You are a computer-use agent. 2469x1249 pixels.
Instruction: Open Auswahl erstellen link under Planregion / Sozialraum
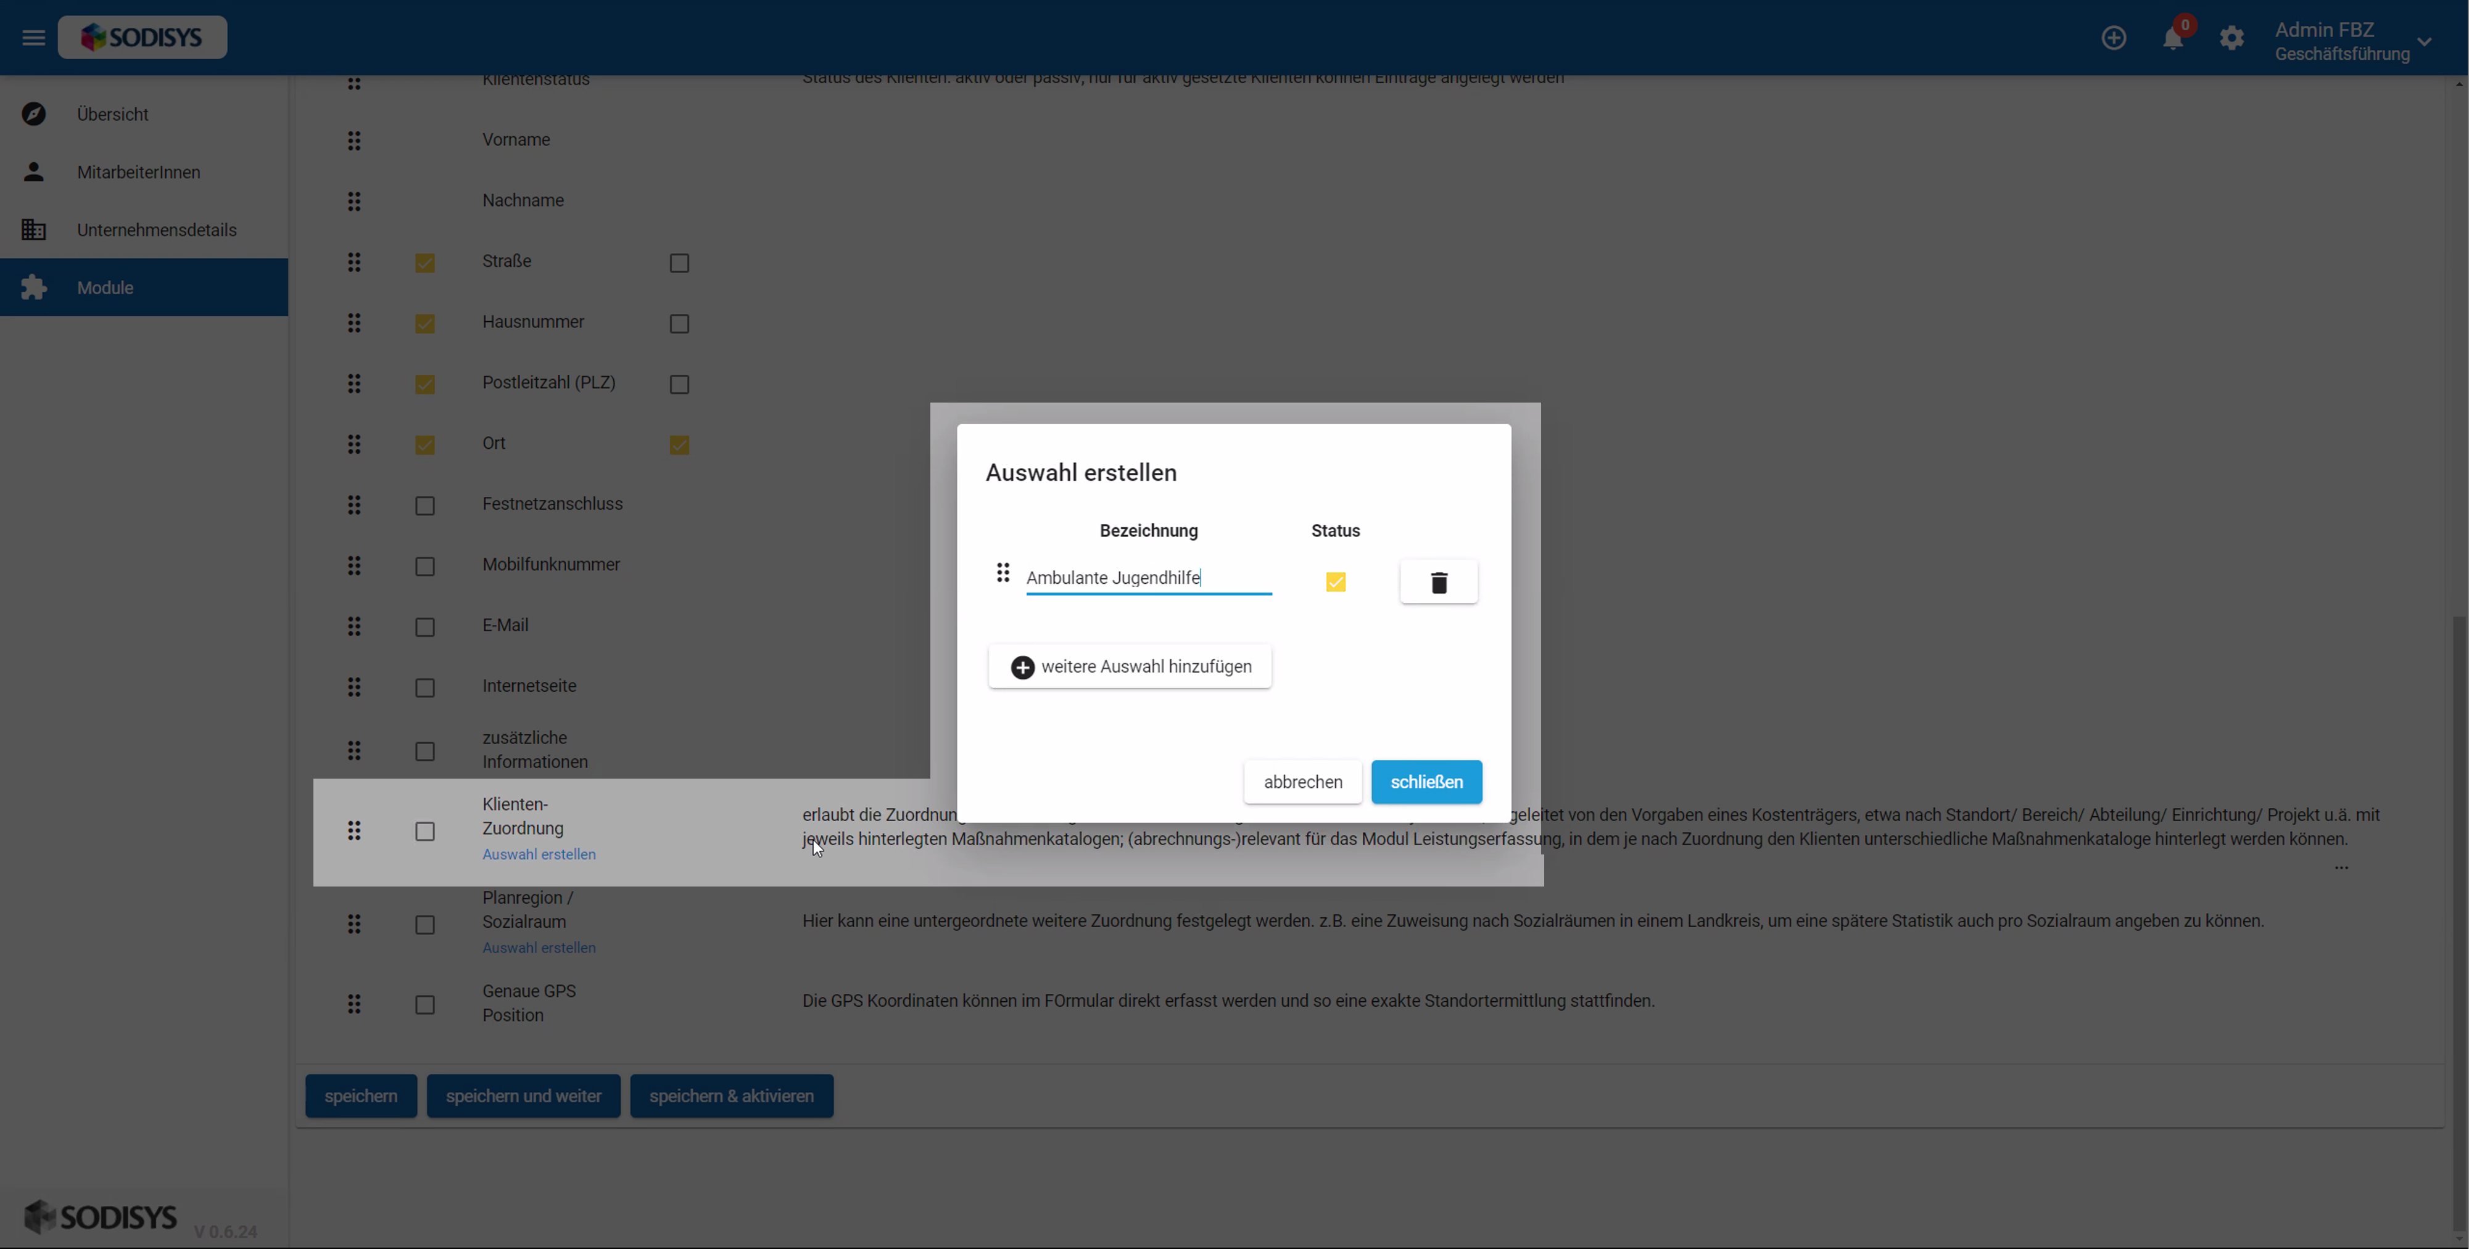pyautogui.click(x=539, y=948)
